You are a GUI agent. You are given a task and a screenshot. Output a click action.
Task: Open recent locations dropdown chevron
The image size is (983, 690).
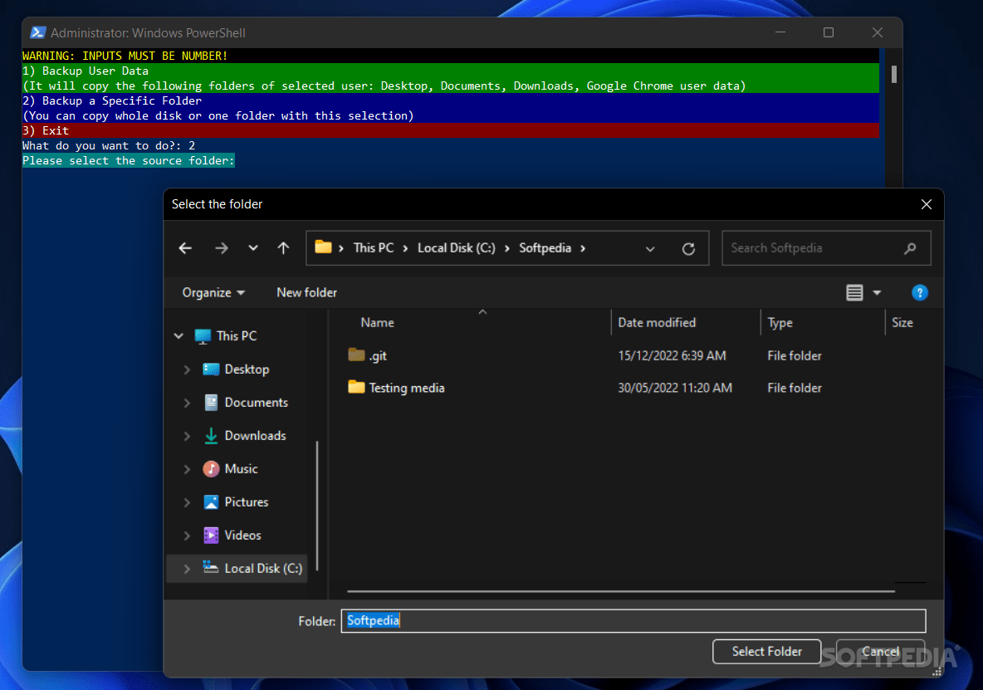[252, 248]
